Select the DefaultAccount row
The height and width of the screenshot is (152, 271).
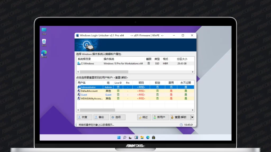tap(89, 91)
